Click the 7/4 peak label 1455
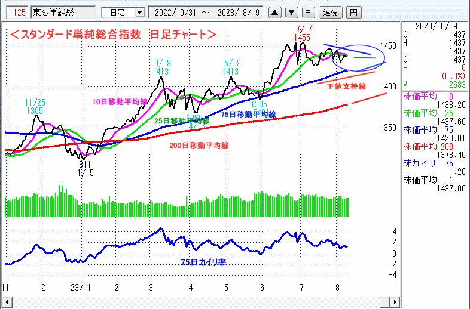Image resolution: width=470 pixels, height=309 pixels. tap(302, 38)
